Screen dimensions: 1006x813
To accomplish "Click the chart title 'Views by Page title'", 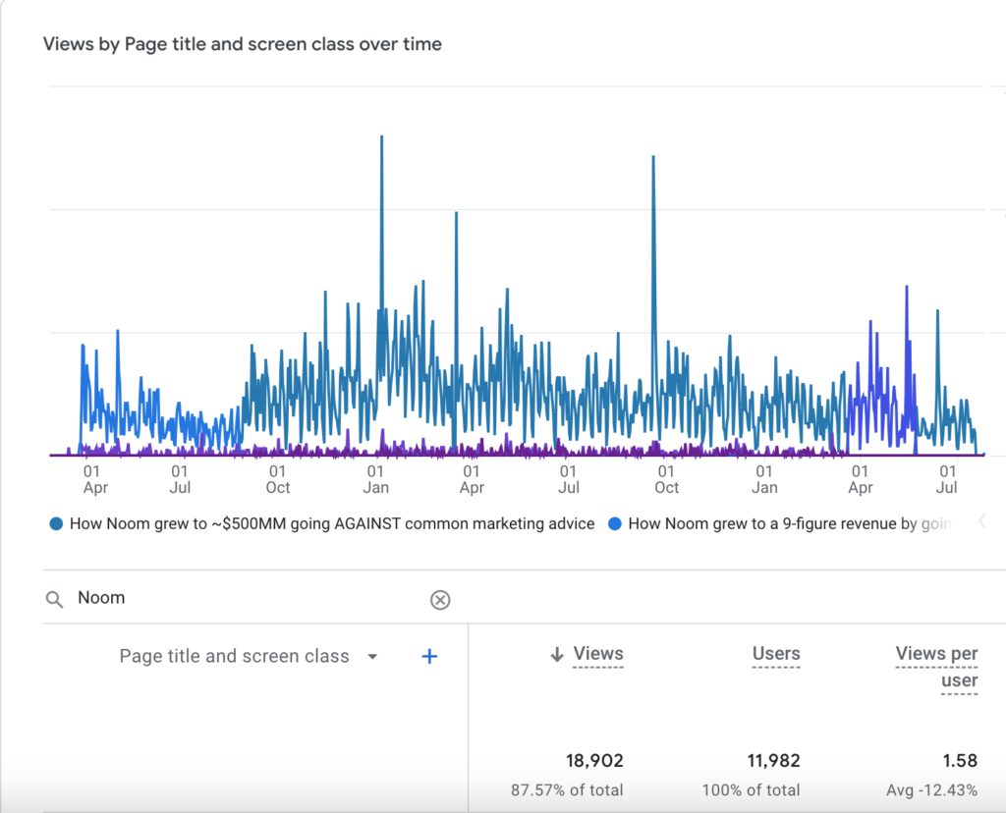I will point(242,43).
